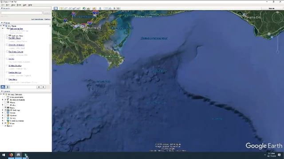Viewport: 284px width, 159px height.
Task: Start the Record a Tour tool
Action: tap(79, 8)
